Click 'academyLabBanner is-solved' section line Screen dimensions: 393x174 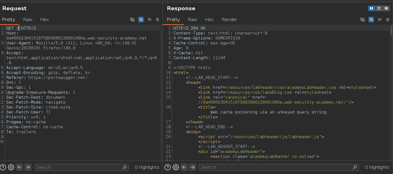click(x=265, y=156)
